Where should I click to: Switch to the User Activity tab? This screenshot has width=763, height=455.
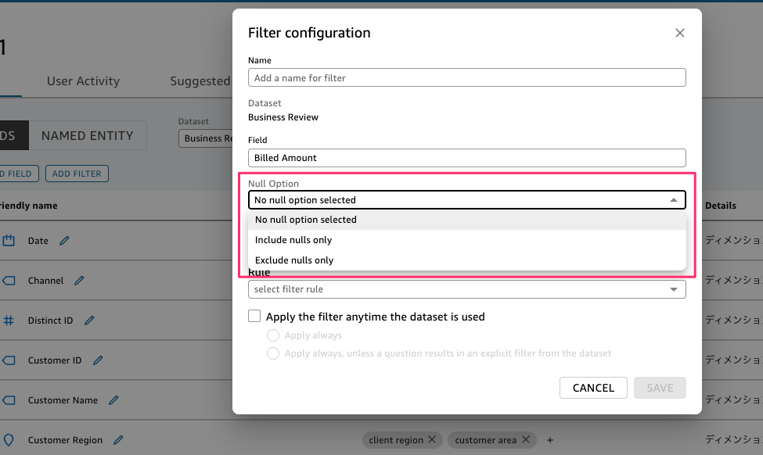83,81
